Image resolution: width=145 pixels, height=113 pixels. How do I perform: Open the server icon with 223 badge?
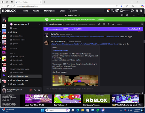pos(4,37)
